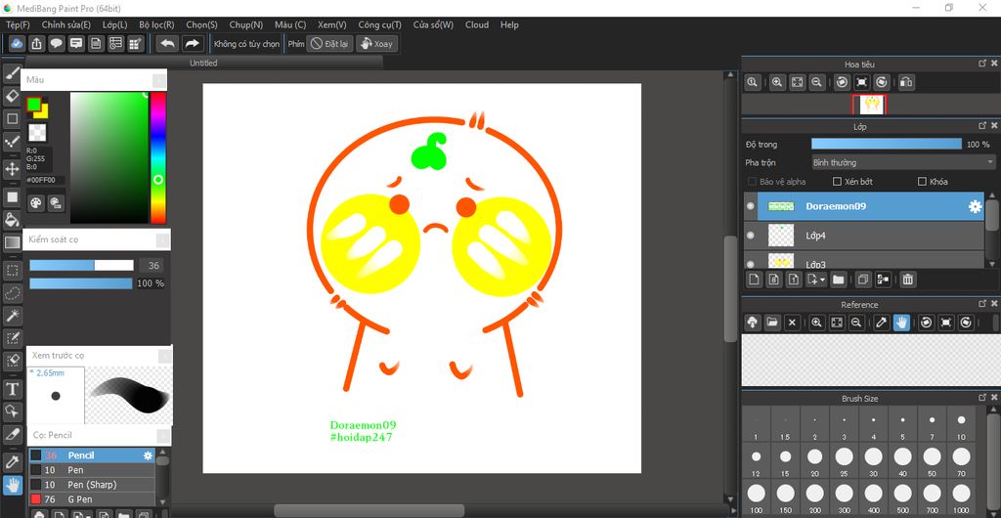
Task: Zoom out within the Hoa tiêu navigator panel
Action: tap(816, 82)
